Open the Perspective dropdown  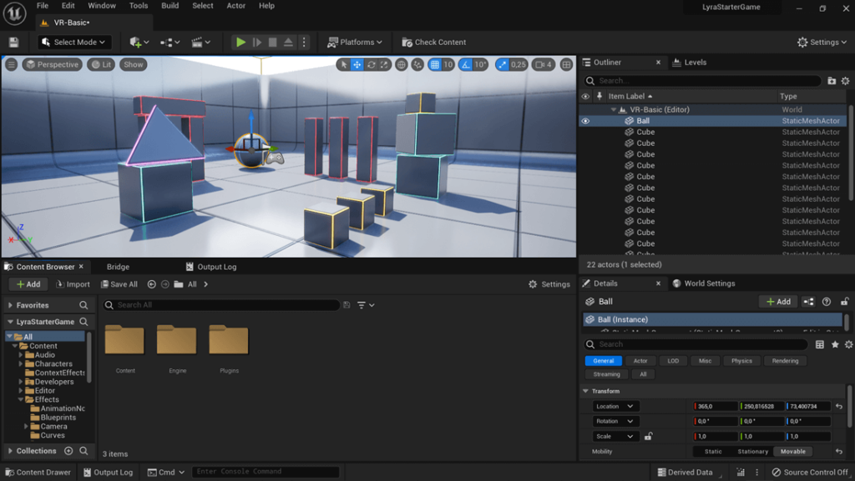click(x=52, y=63)
